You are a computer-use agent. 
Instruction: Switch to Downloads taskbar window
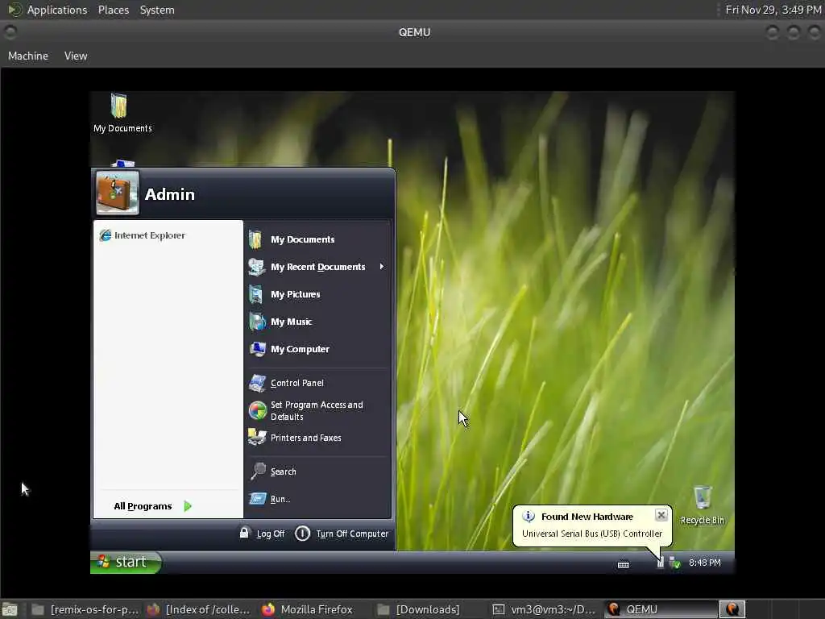(419, 609)
